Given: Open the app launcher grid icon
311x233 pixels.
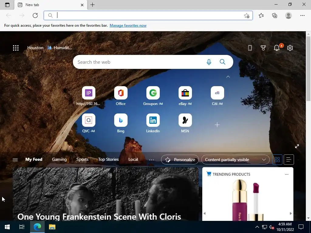Looking at the screenshot, I should coord(16,48).
